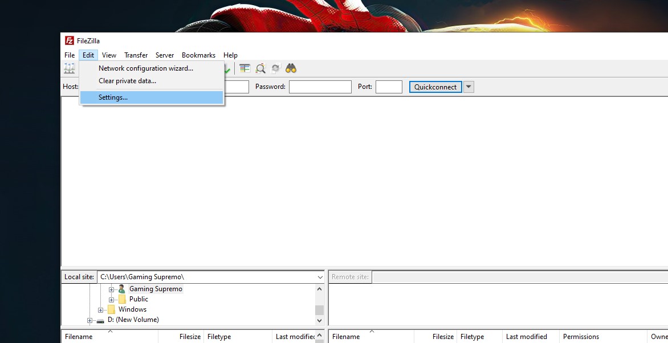Click the filename filters magnifier icon
This screenshot has width=668, height=343.
click(260, 69)
